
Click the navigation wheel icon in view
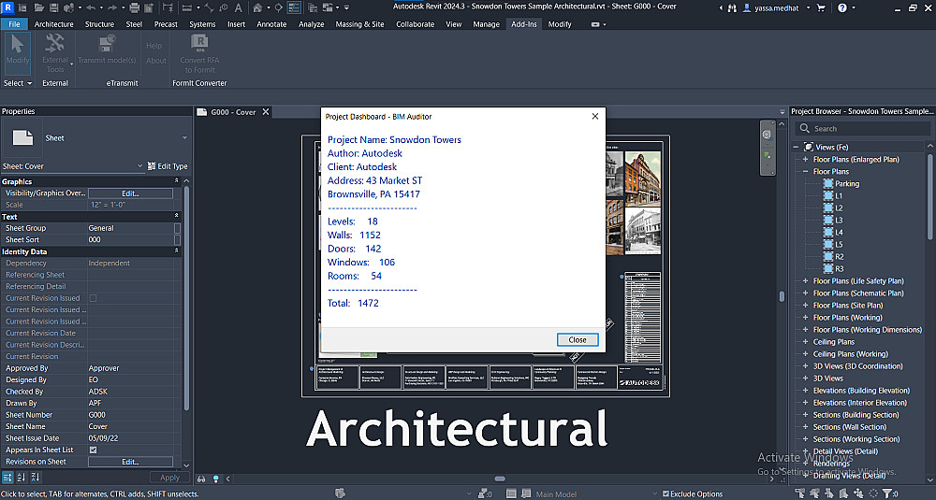pyautogui.click(x=768, y=135)
